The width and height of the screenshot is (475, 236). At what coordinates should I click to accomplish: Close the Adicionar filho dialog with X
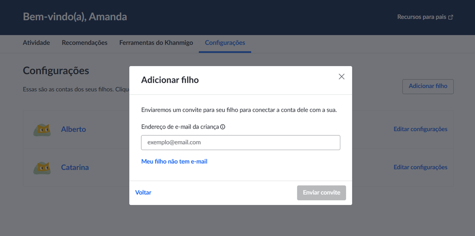341,76
